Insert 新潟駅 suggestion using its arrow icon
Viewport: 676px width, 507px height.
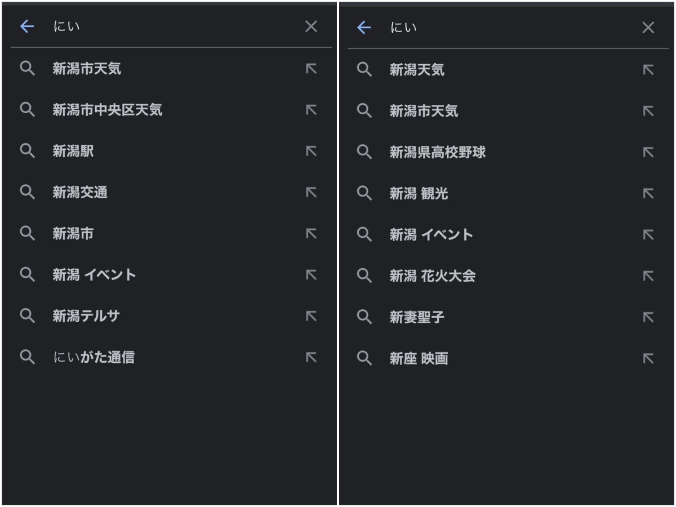click(311, 151)
